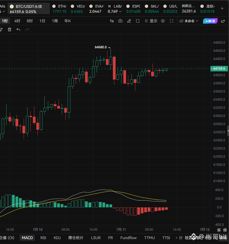Click the AI解读 button
This screenshot has height=244, width=229.
pyautogui.click(x=210, y=21)
